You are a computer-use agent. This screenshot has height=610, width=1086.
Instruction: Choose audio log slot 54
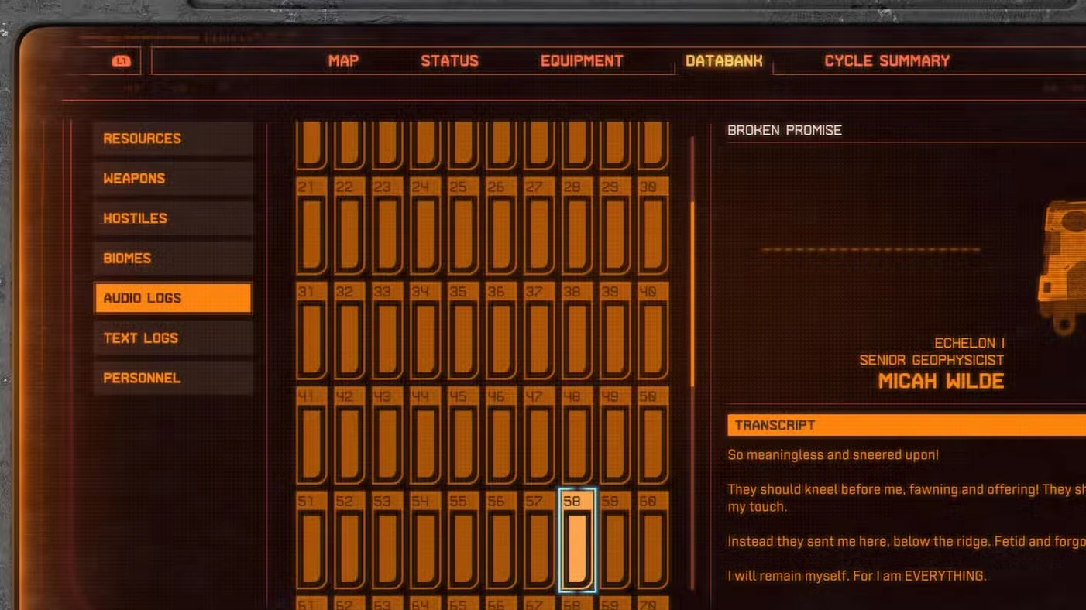coord(425,540)
